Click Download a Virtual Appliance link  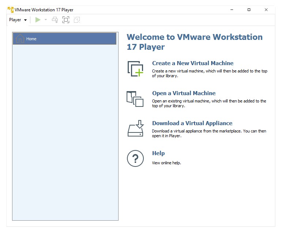coord(192,123)
